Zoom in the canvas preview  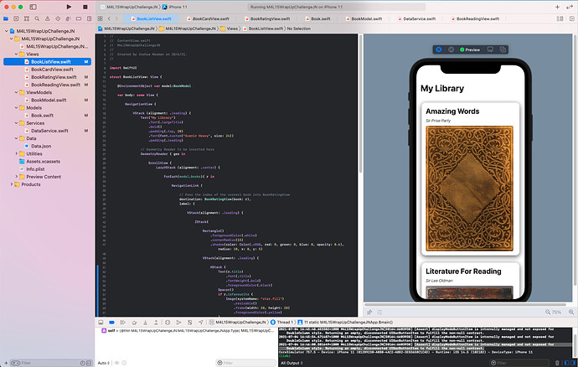click(x=571, y=312)
